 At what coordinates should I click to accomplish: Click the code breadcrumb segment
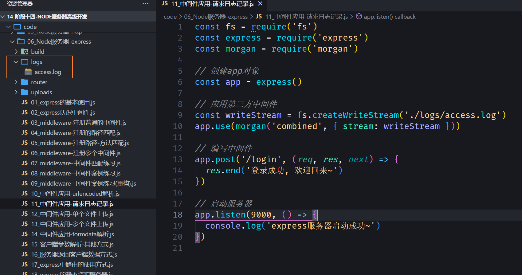170,17
